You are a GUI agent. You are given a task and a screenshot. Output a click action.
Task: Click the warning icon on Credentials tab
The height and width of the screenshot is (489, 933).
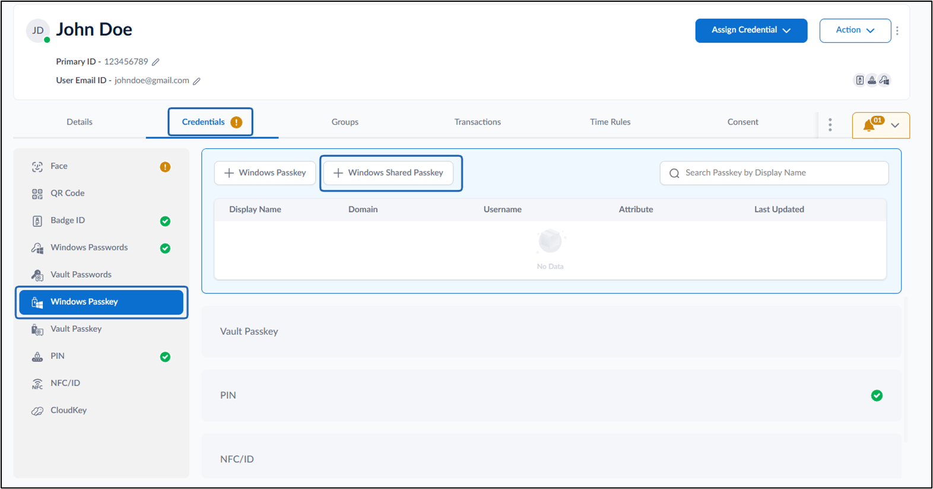pyautogui.click(x=236, y=122)
